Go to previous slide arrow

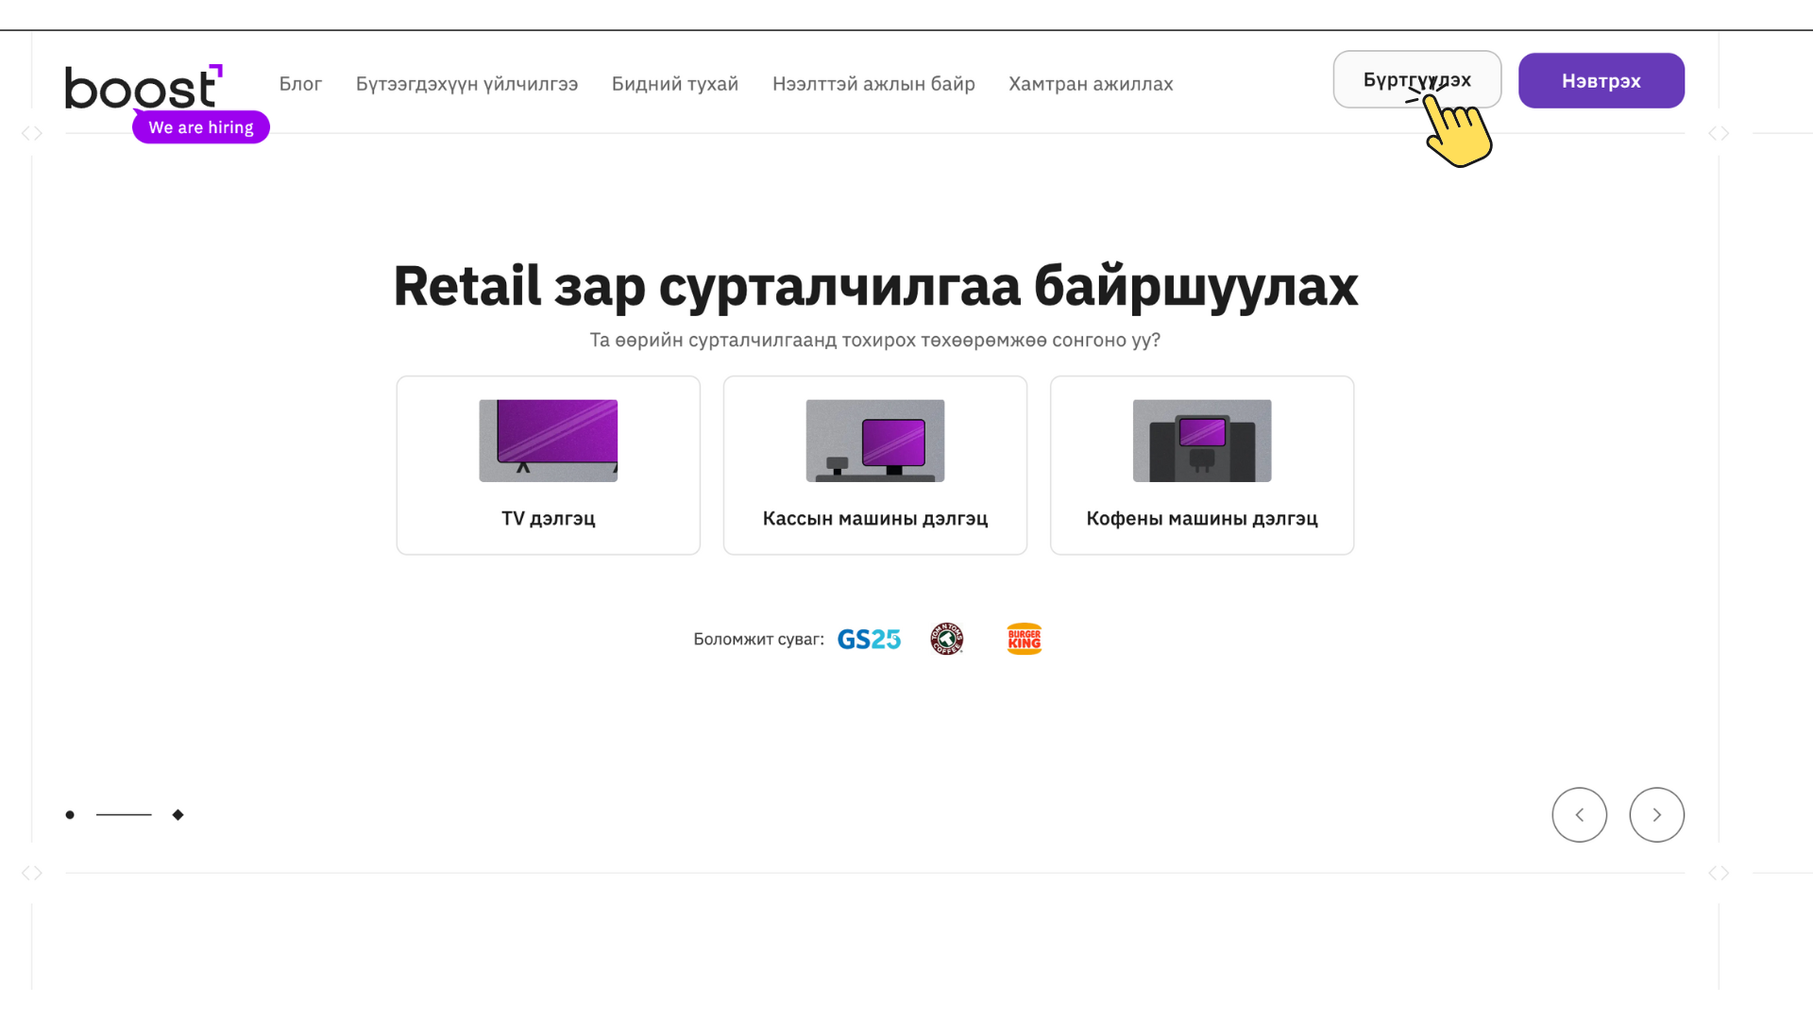pyautogui.click(x=1579, y=815)
